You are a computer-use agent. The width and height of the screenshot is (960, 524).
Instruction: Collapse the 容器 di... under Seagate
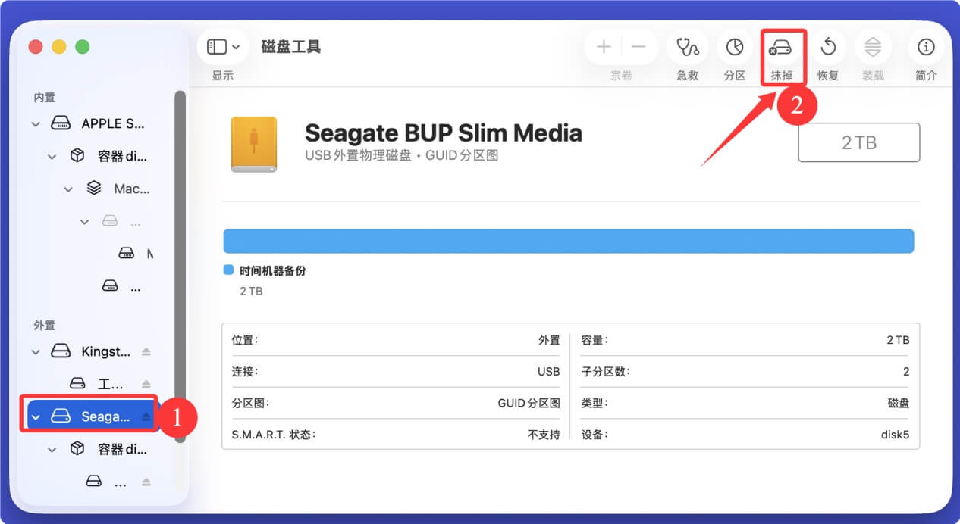click(x=52, y=448)
